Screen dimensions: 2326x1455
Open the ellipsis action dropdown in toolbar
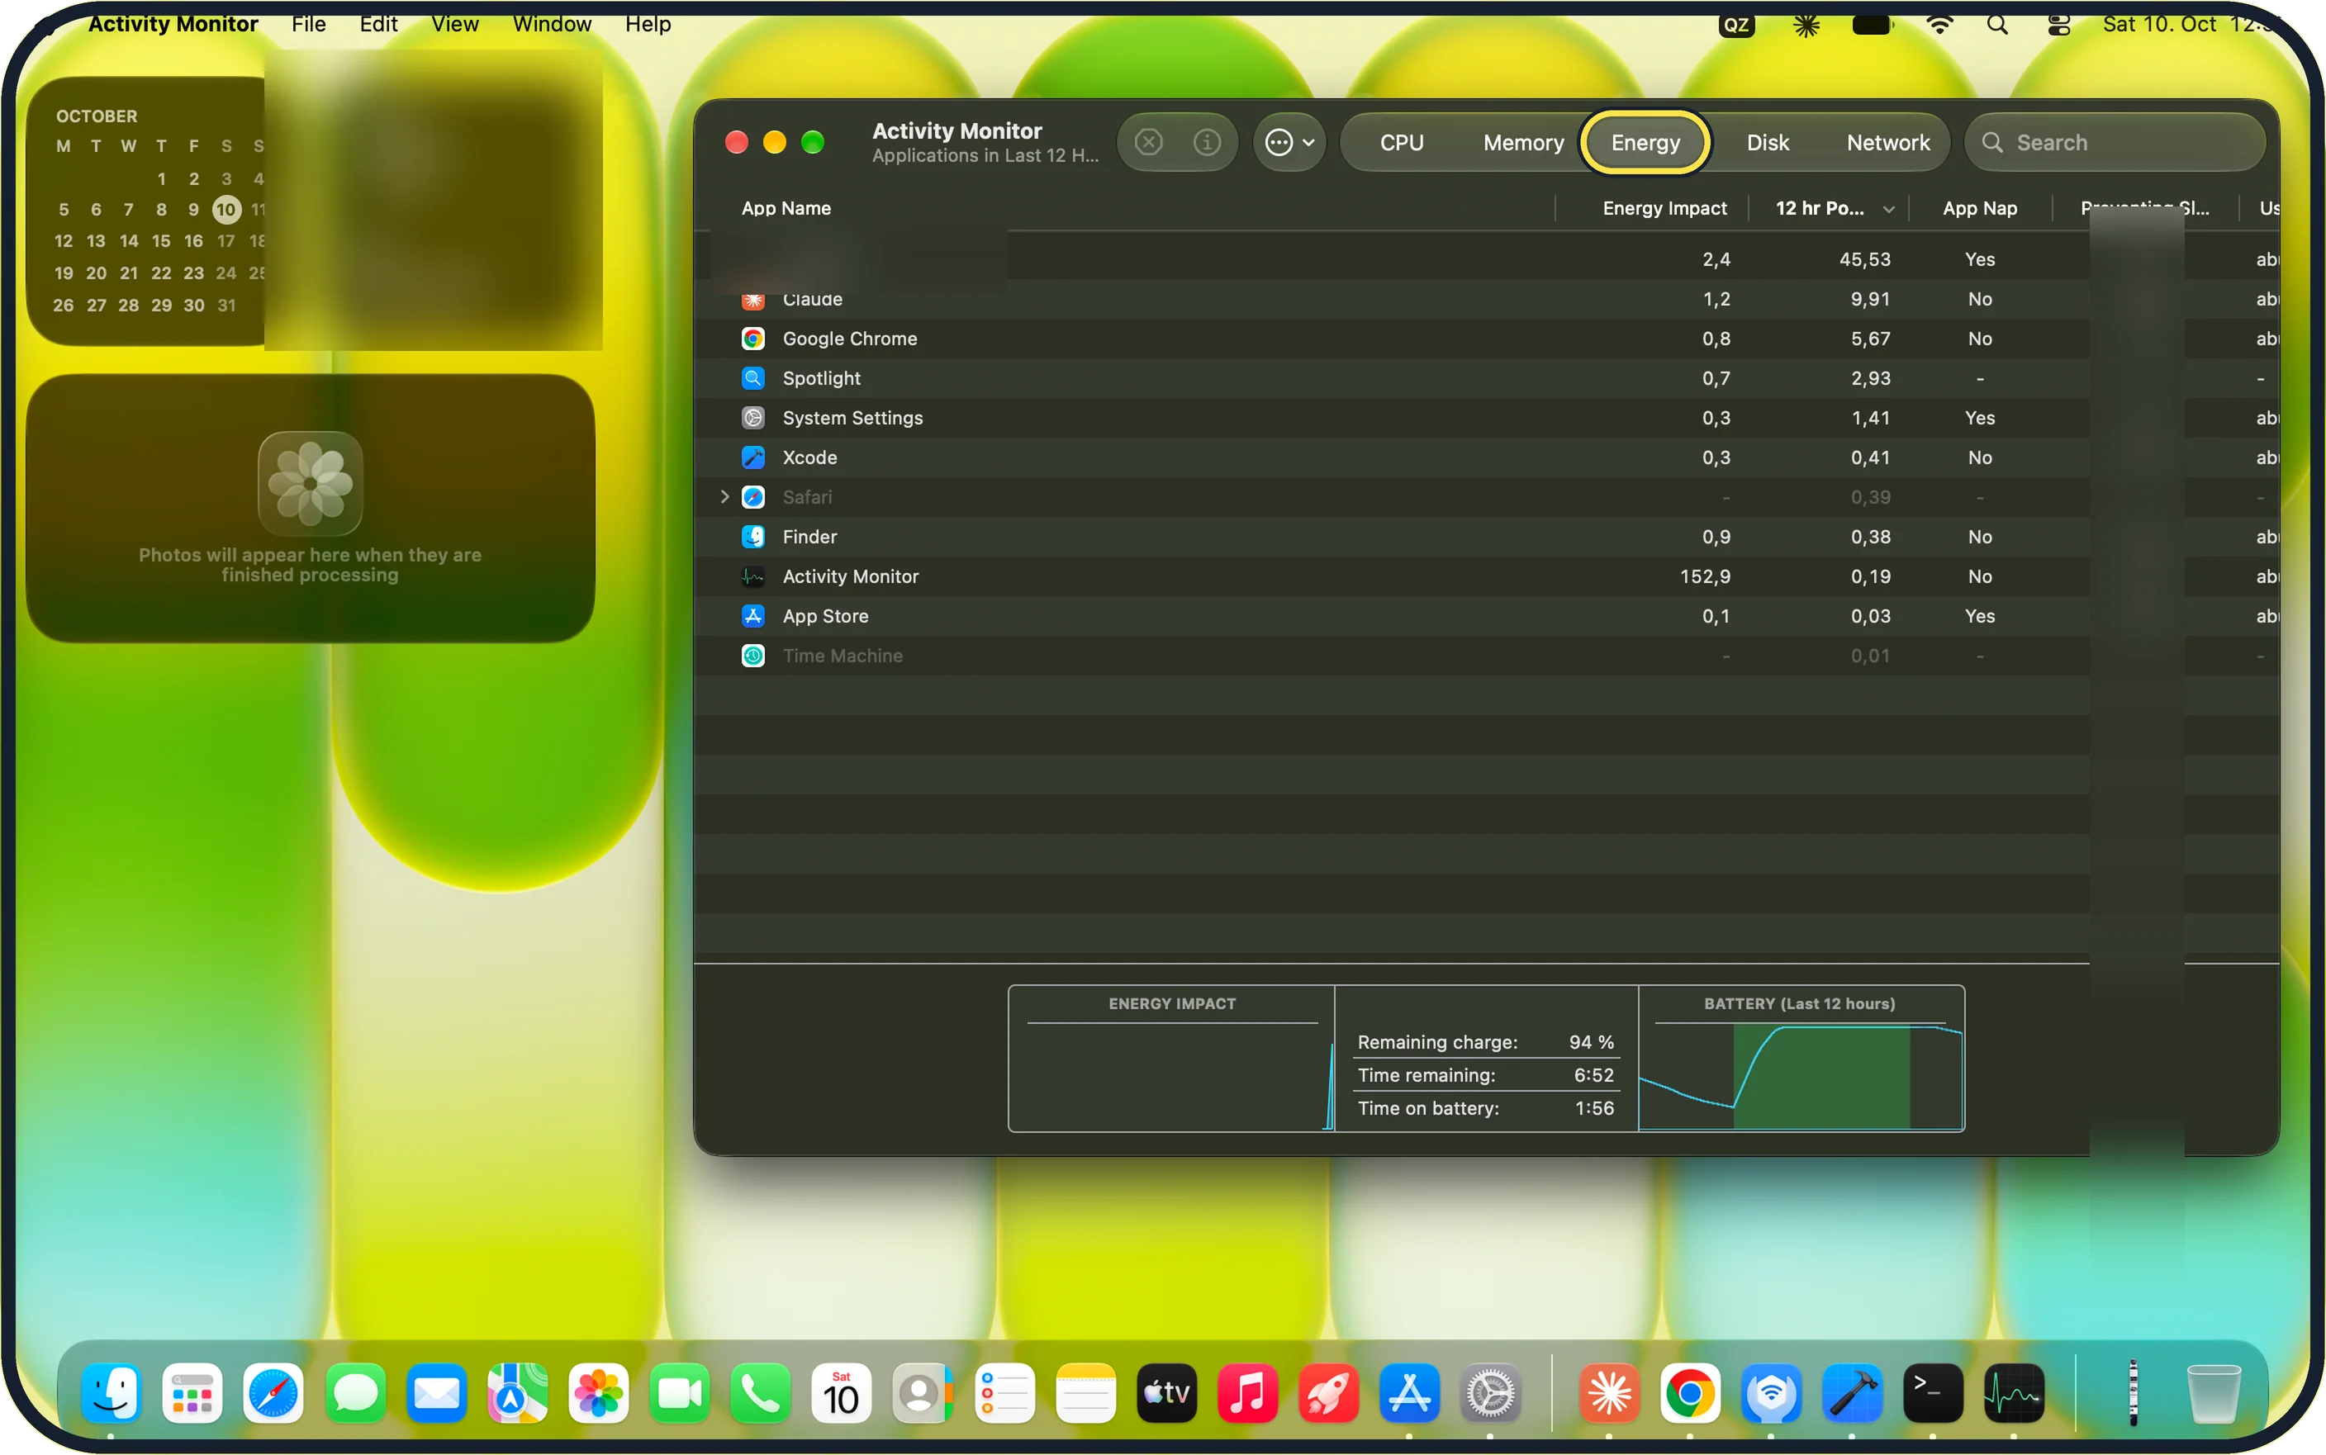click(x=1289, y=142)
